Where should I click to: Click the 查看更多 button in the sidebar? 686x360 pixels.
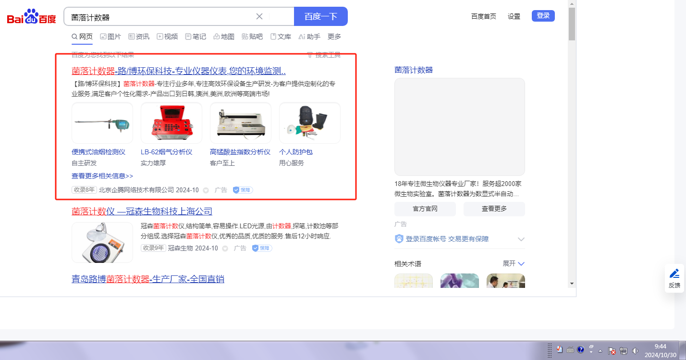coord(494,209)
